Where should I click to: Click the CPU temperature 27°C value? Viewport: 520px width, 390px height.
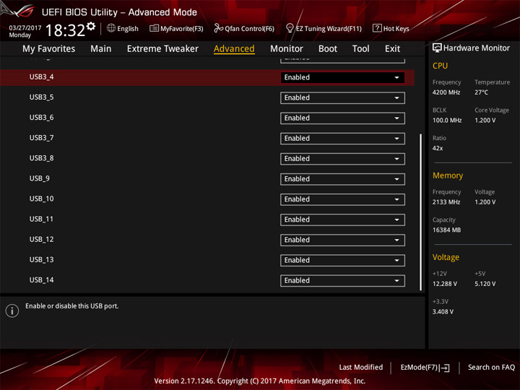tap(481, 92)
